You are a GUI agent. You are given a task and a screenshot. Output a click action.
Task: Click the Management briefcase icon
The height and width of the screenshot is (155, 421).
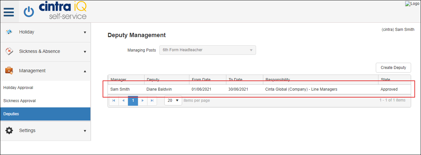[9, 71]
